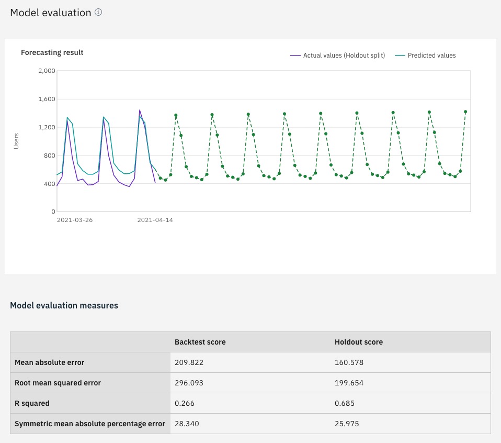Screen dimensions: 501x443
Task: Click the 2021-03-26 x-axis date label
Action: [75, 220]
